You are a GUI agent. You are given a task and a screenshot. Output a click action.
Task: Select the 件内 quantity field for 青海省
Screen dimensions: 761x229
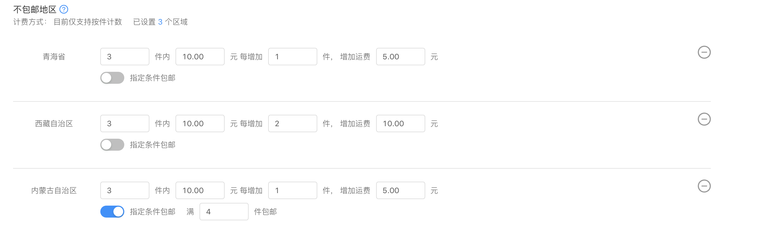tap(125, 56)
